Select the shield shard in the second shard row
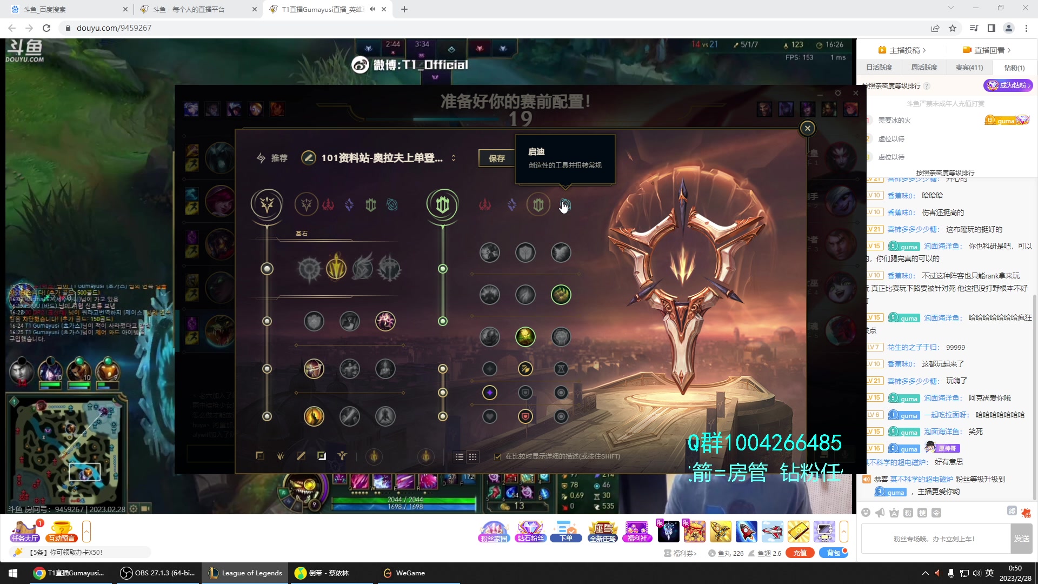Viewport: 1038px width, 584px height. pos(525,393)
